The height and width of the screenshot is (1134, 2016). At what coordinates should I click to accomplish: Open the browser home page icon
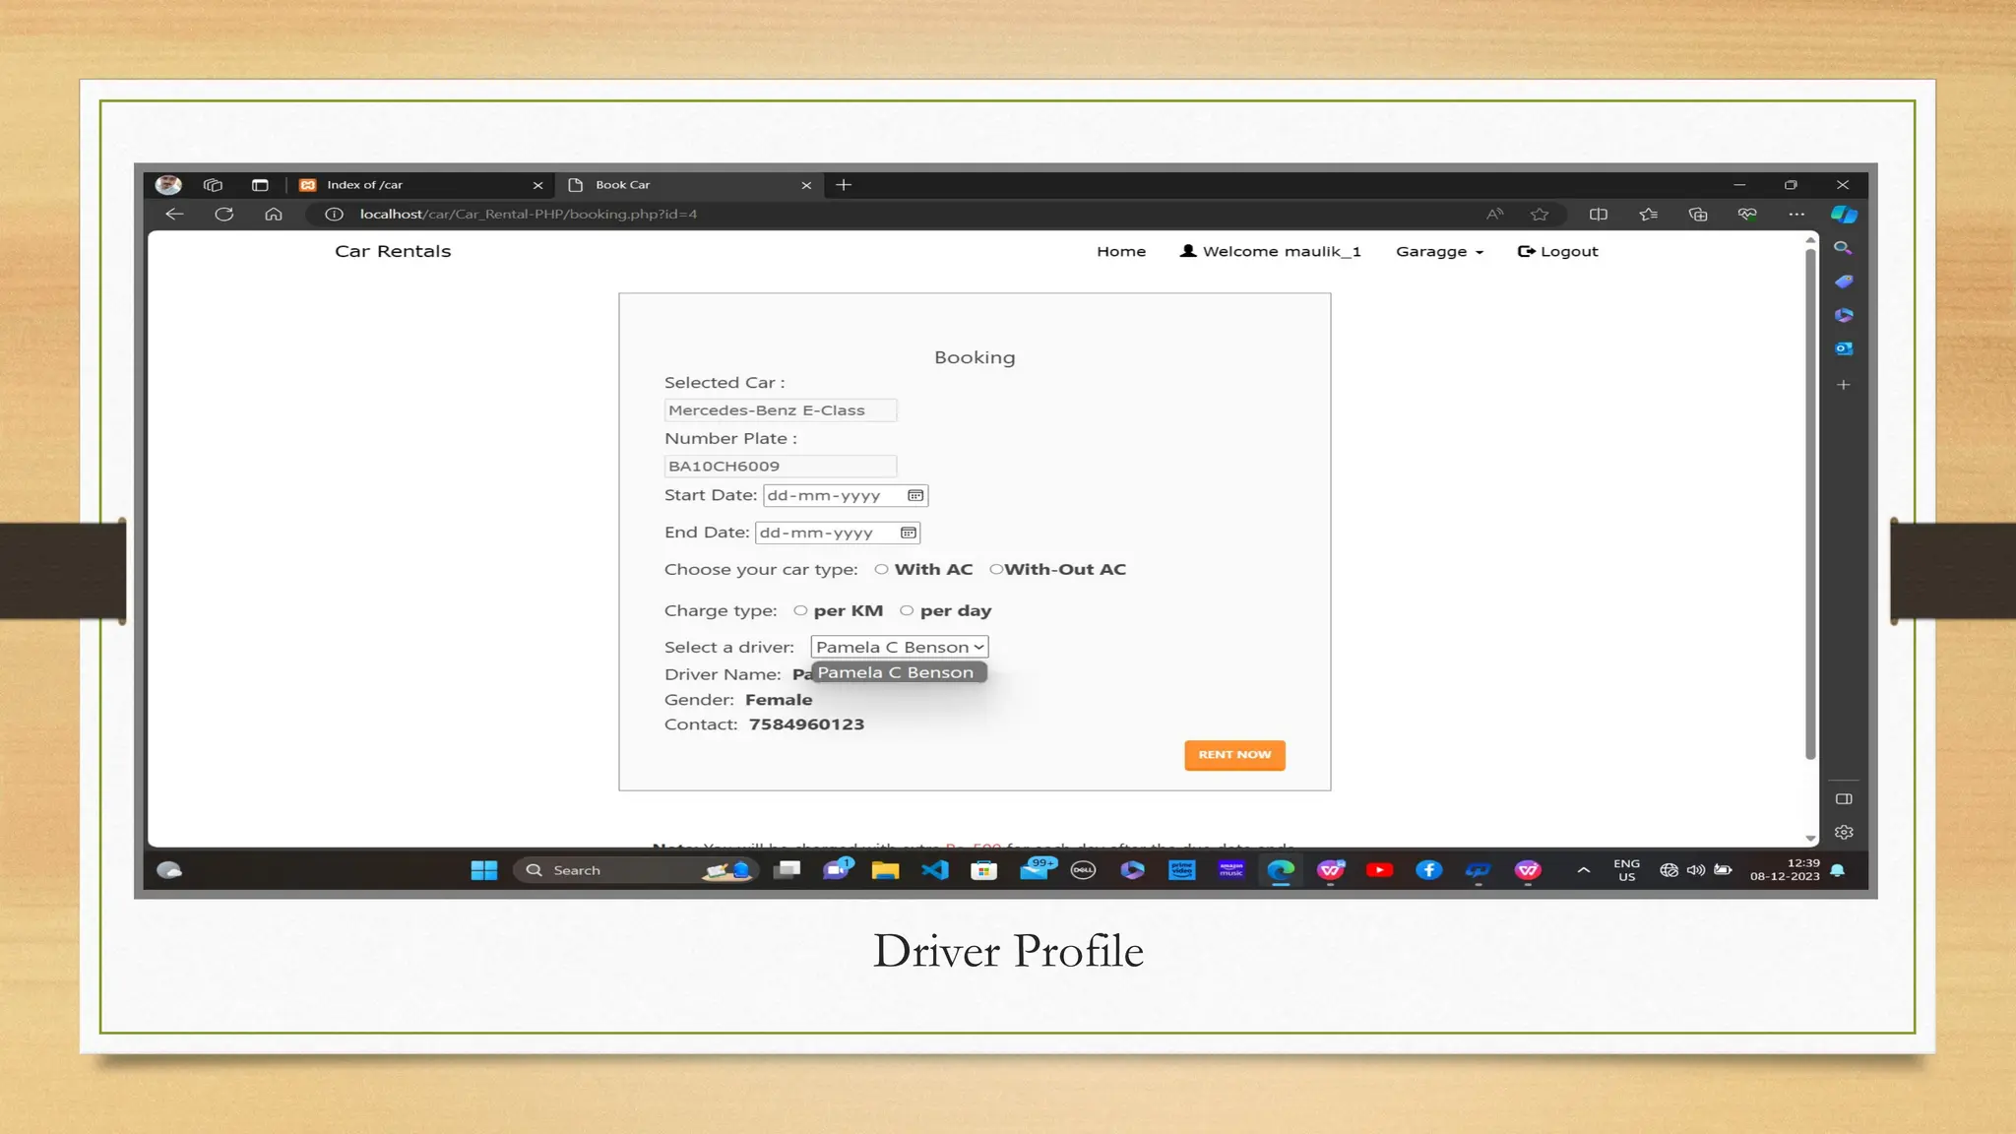pos(274,214)
